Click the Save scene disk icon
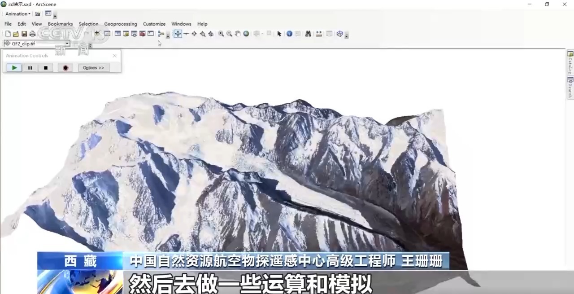 tap(24, 34)
